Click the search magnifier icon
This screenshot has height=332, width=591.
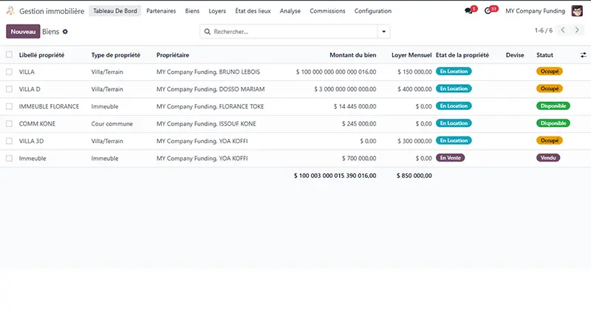coord(208,32)
